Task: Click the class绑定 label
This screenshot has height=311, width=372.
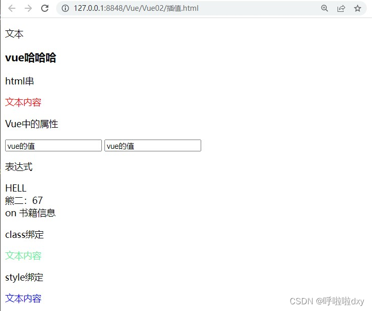Action: pyautogui.click(x=24, y=235)
